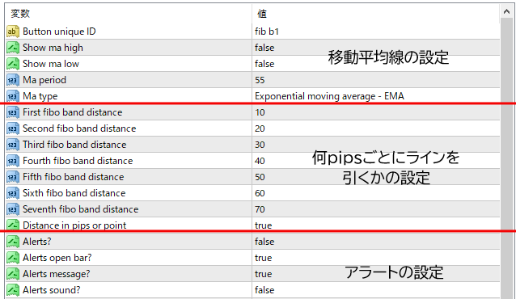
Task: Click the First fibo band distance icon
Action: pyautogui.click(x=12, y=112)
